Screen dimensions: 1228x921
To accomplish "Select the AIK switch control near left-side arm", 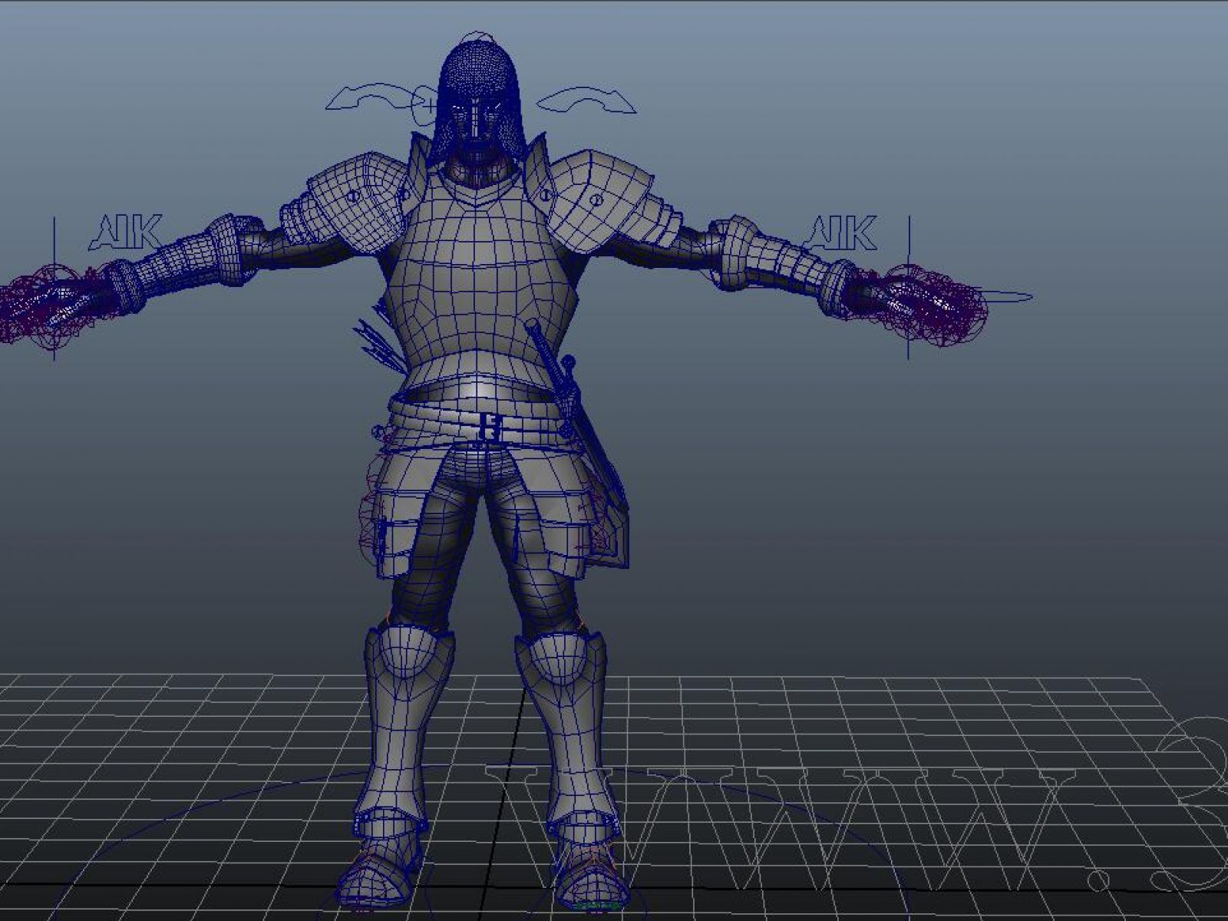I will [126, 233].
